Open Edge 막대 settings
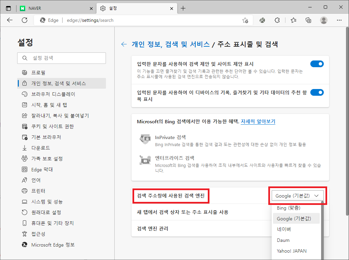This screenshot has width=349, height=260. tap(62, 170)
